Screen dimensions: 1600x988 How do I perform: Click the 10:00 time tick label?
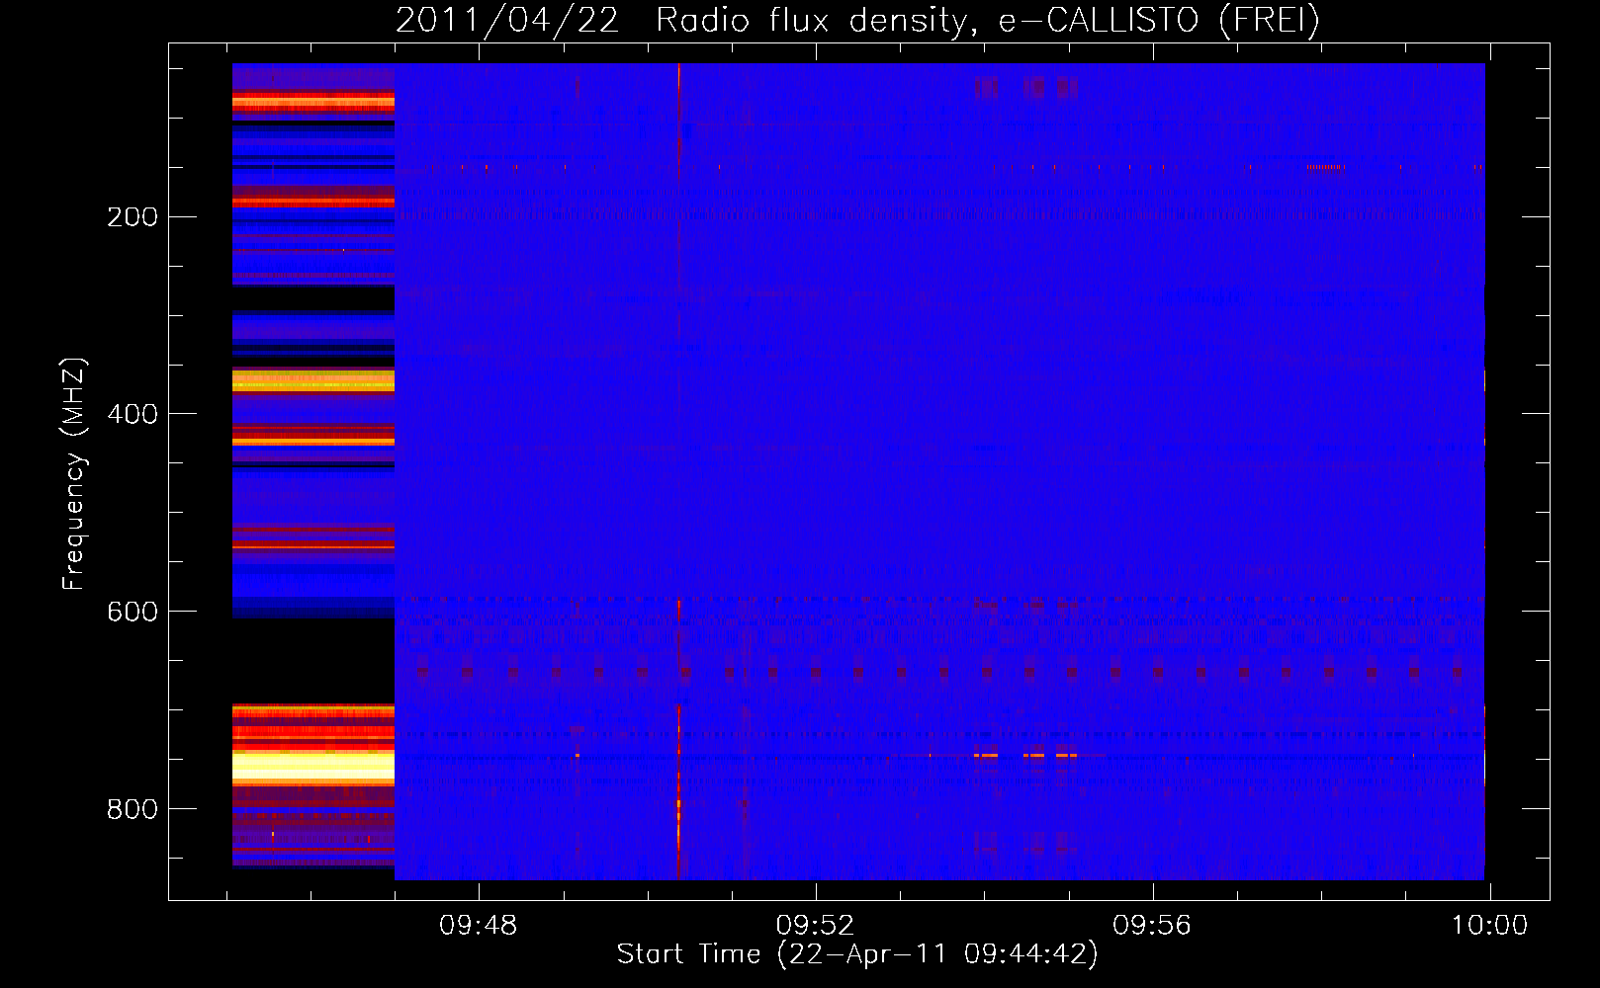(1489, 926)
